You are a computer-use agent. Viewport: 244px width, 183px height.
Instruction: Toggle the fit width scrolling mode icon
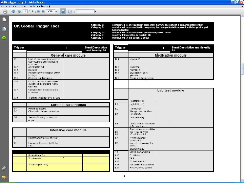tap(63, 12)
